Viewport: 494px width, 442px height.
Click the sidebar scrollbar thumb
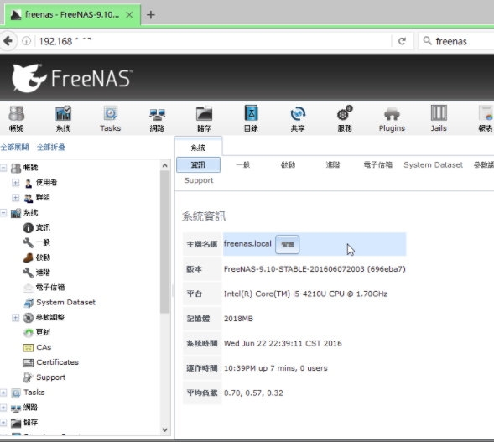point(164,242)
